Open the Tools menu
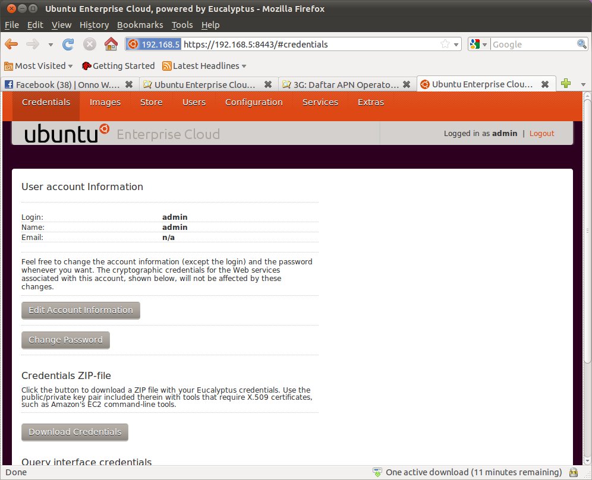This screenshot has width=592, height=480. [x=182, y=25]
